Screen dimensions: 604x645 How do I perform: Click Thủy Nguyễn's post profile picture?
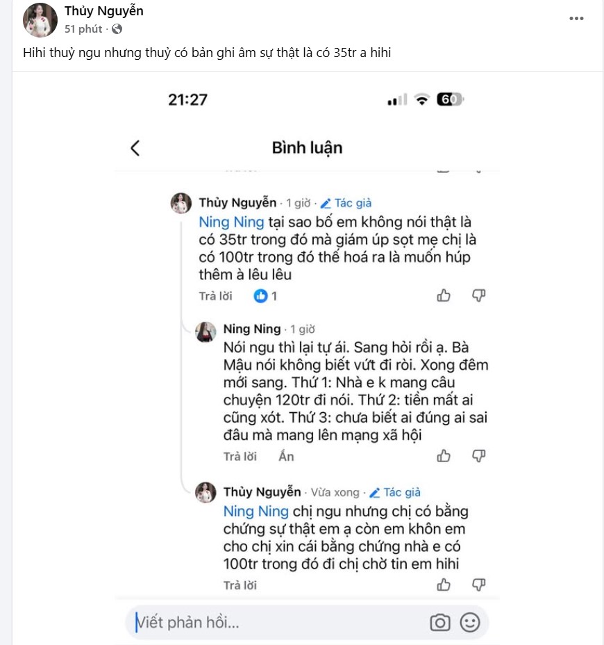point(40,19)
